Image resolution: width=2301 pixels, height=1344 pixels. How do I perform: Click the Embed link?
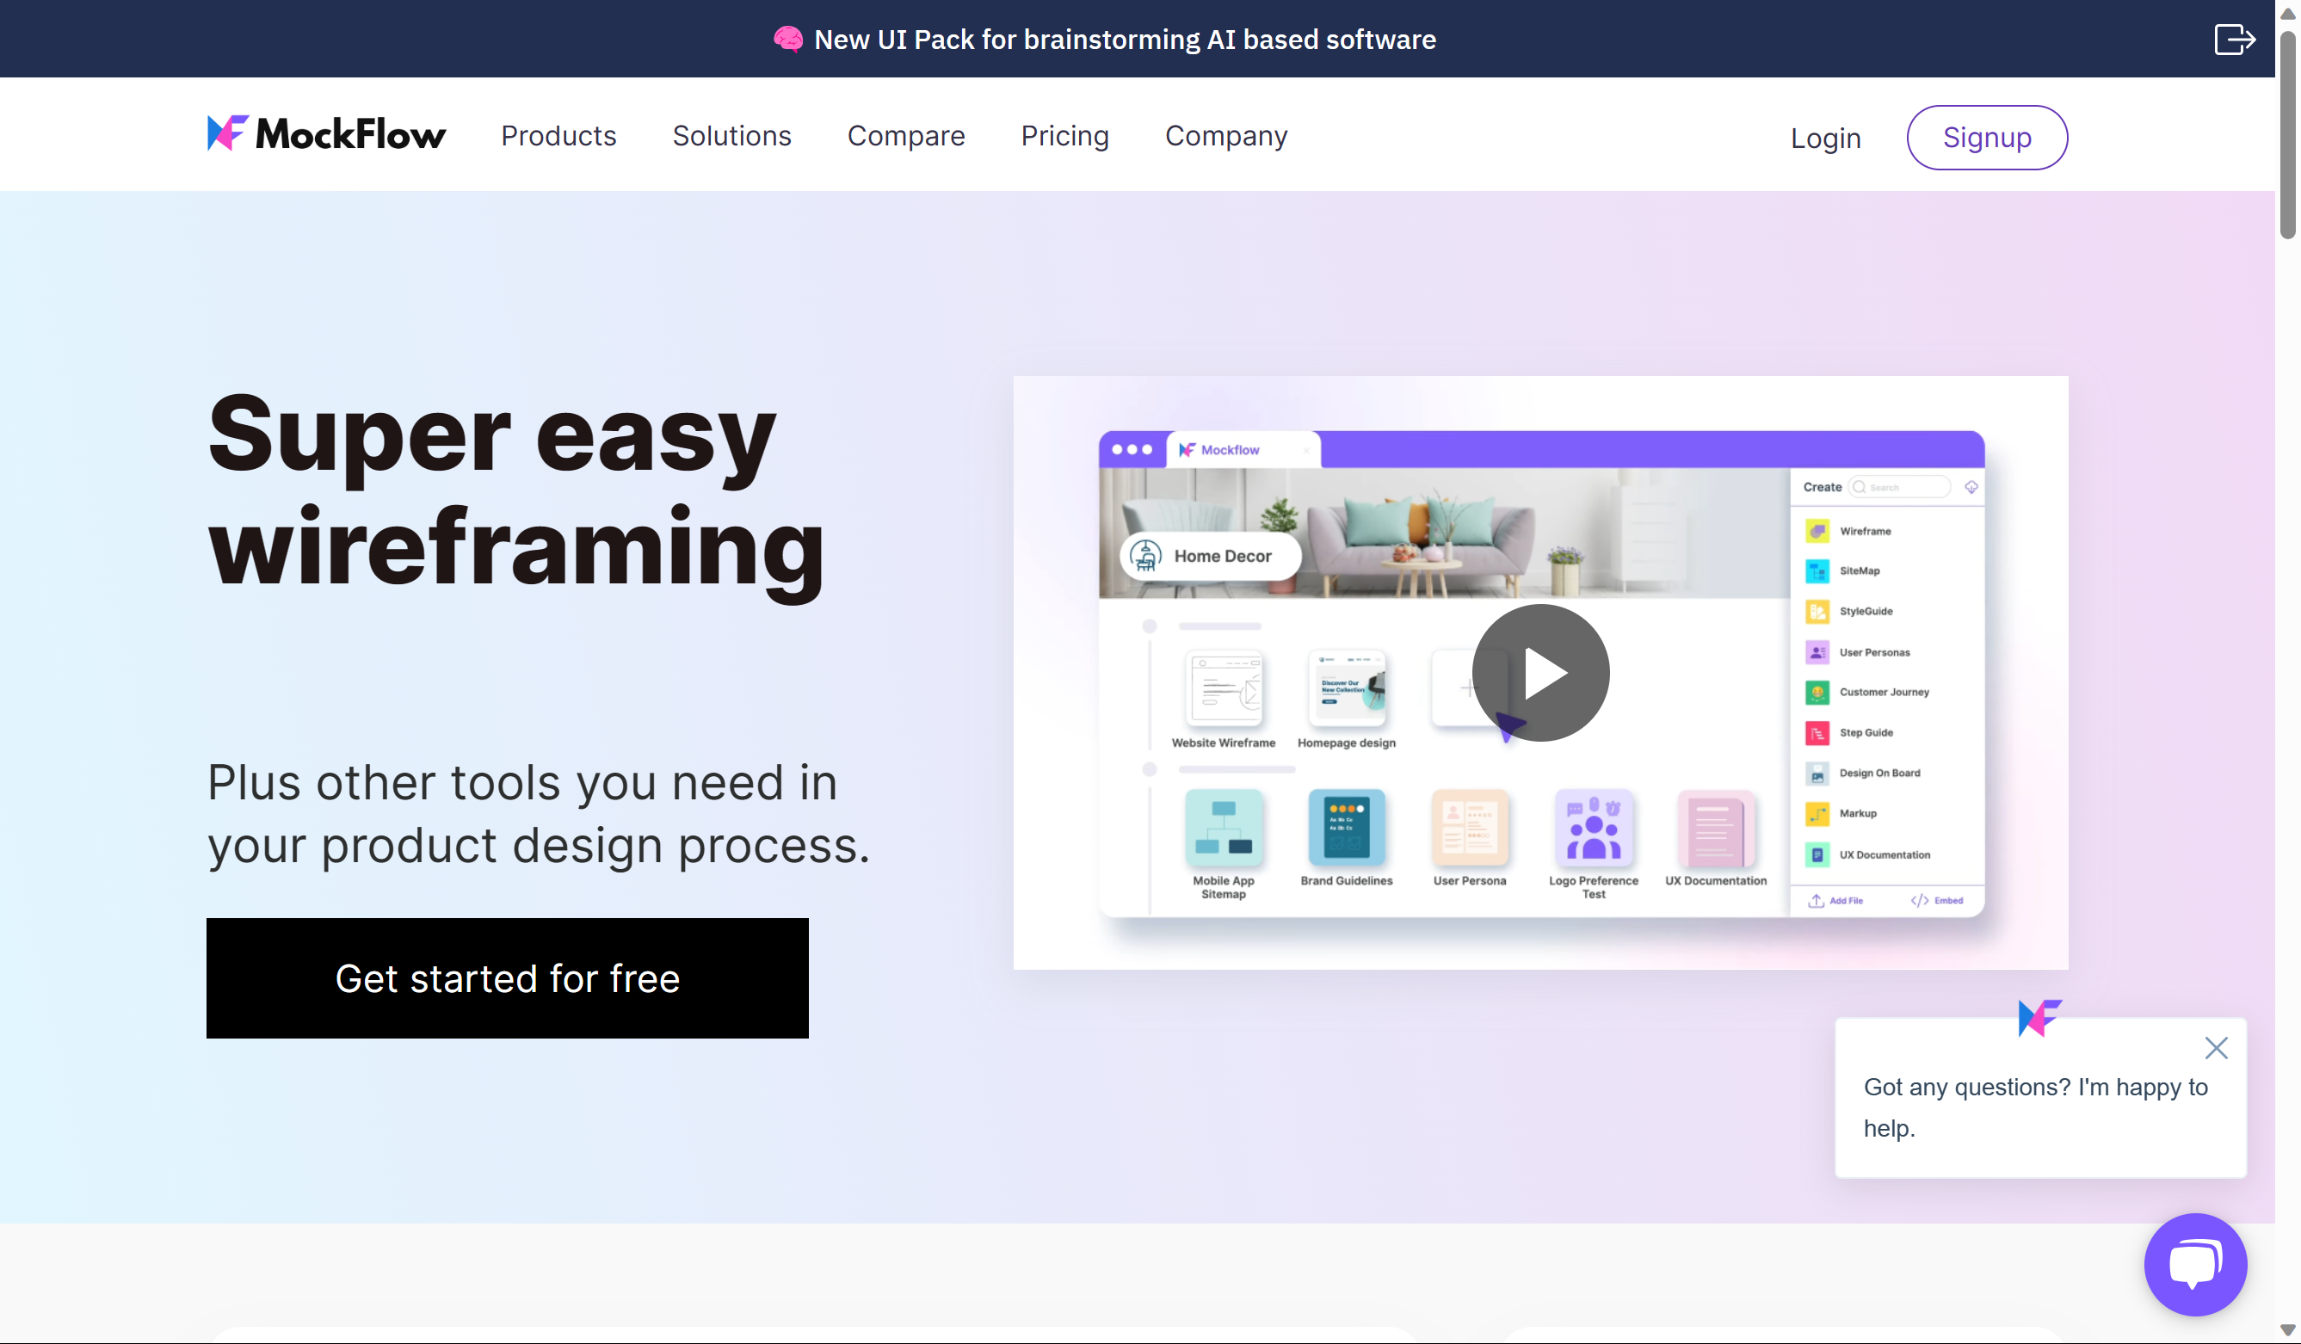1937,900
